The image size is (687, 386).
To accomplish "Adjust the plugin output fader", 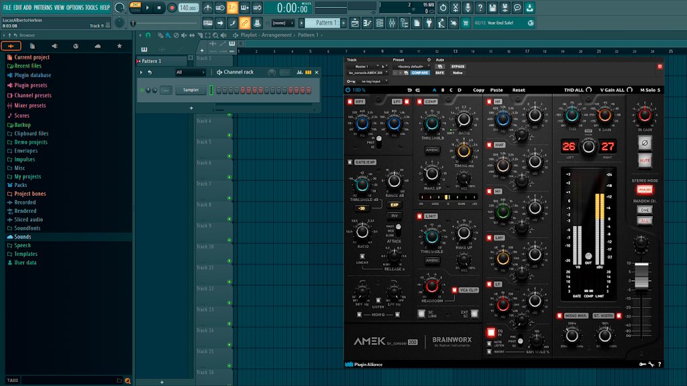I will (641, 275).
